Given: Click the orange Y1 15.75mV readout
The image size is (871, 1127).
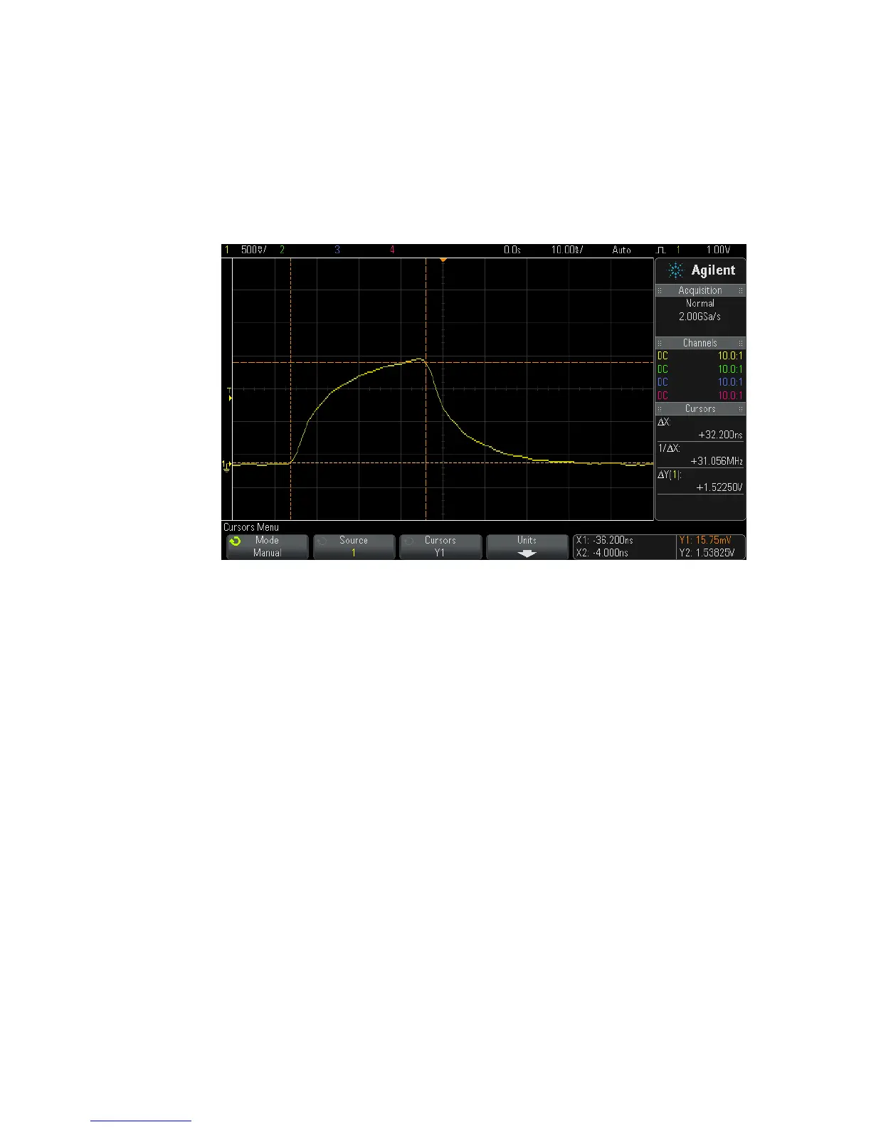Looking at the screenshot, I should (705, 540).
